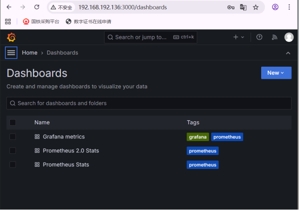The height and width of the screenshot is (210, 299).
Task: Open Chrome three-dot menu
Action: tap(289, 7)
